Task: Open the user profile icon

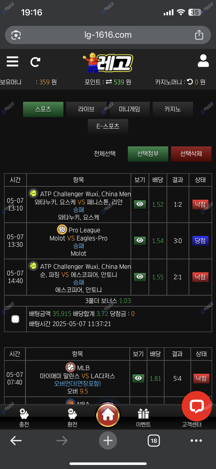Action: click(x=203, y=61)
